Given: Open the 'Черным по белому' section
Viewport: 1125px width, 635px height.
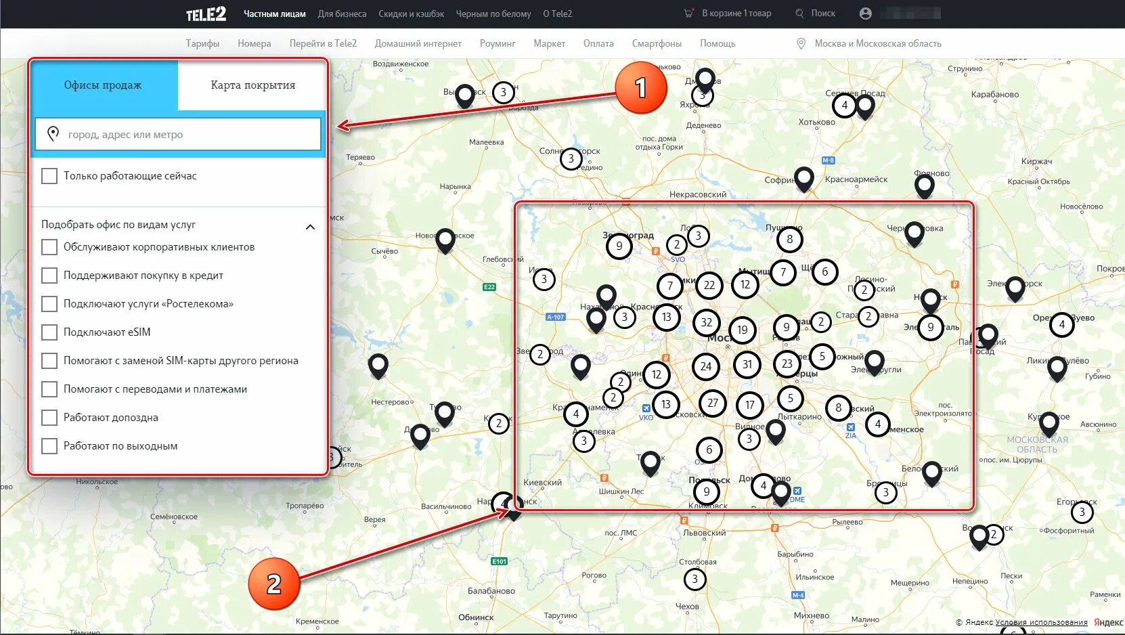Looking at the screenshot, I should pos(493,14).
